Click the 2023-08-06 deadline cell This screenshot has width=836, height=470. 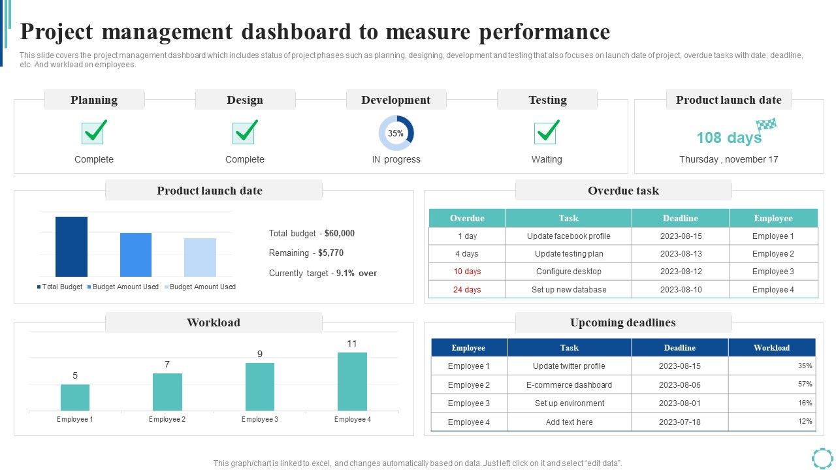click(x=680, y=385)
